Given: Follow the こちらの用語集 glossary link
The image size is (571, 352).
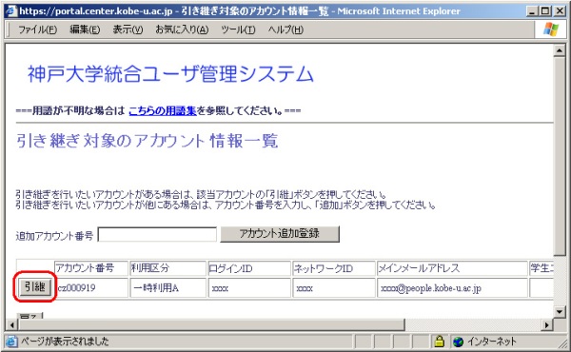Looking at the screenshot, I should [x=163, y=110].
